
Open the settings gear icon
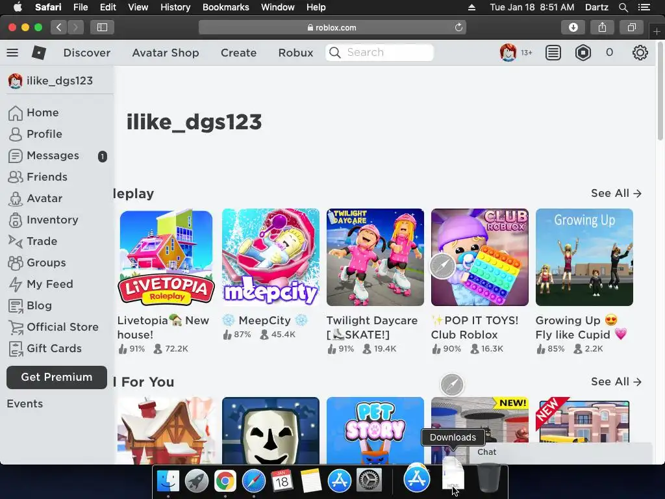640,53
